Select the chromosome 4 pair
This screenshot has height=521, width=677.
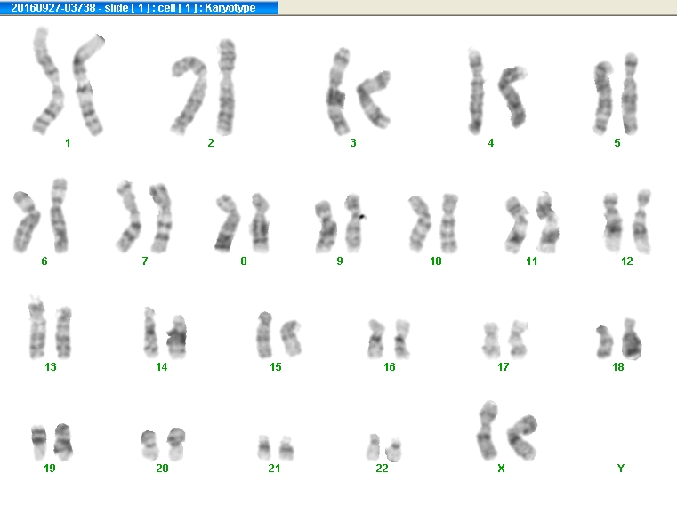pos(497,91)
